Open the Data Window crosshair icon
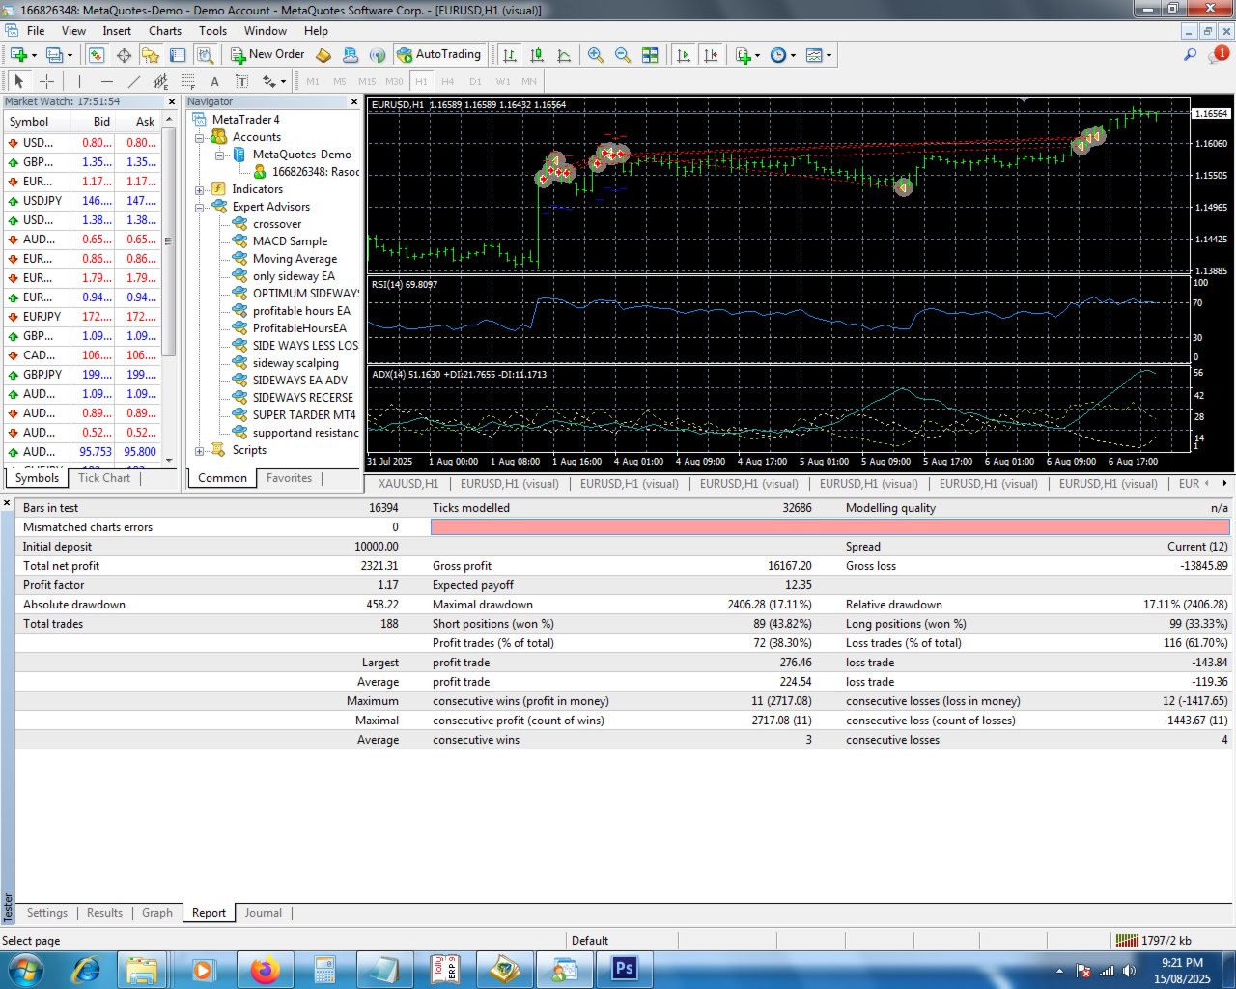Image resolution: width=1236 pixels, height=989 pixels. (124, 55)
